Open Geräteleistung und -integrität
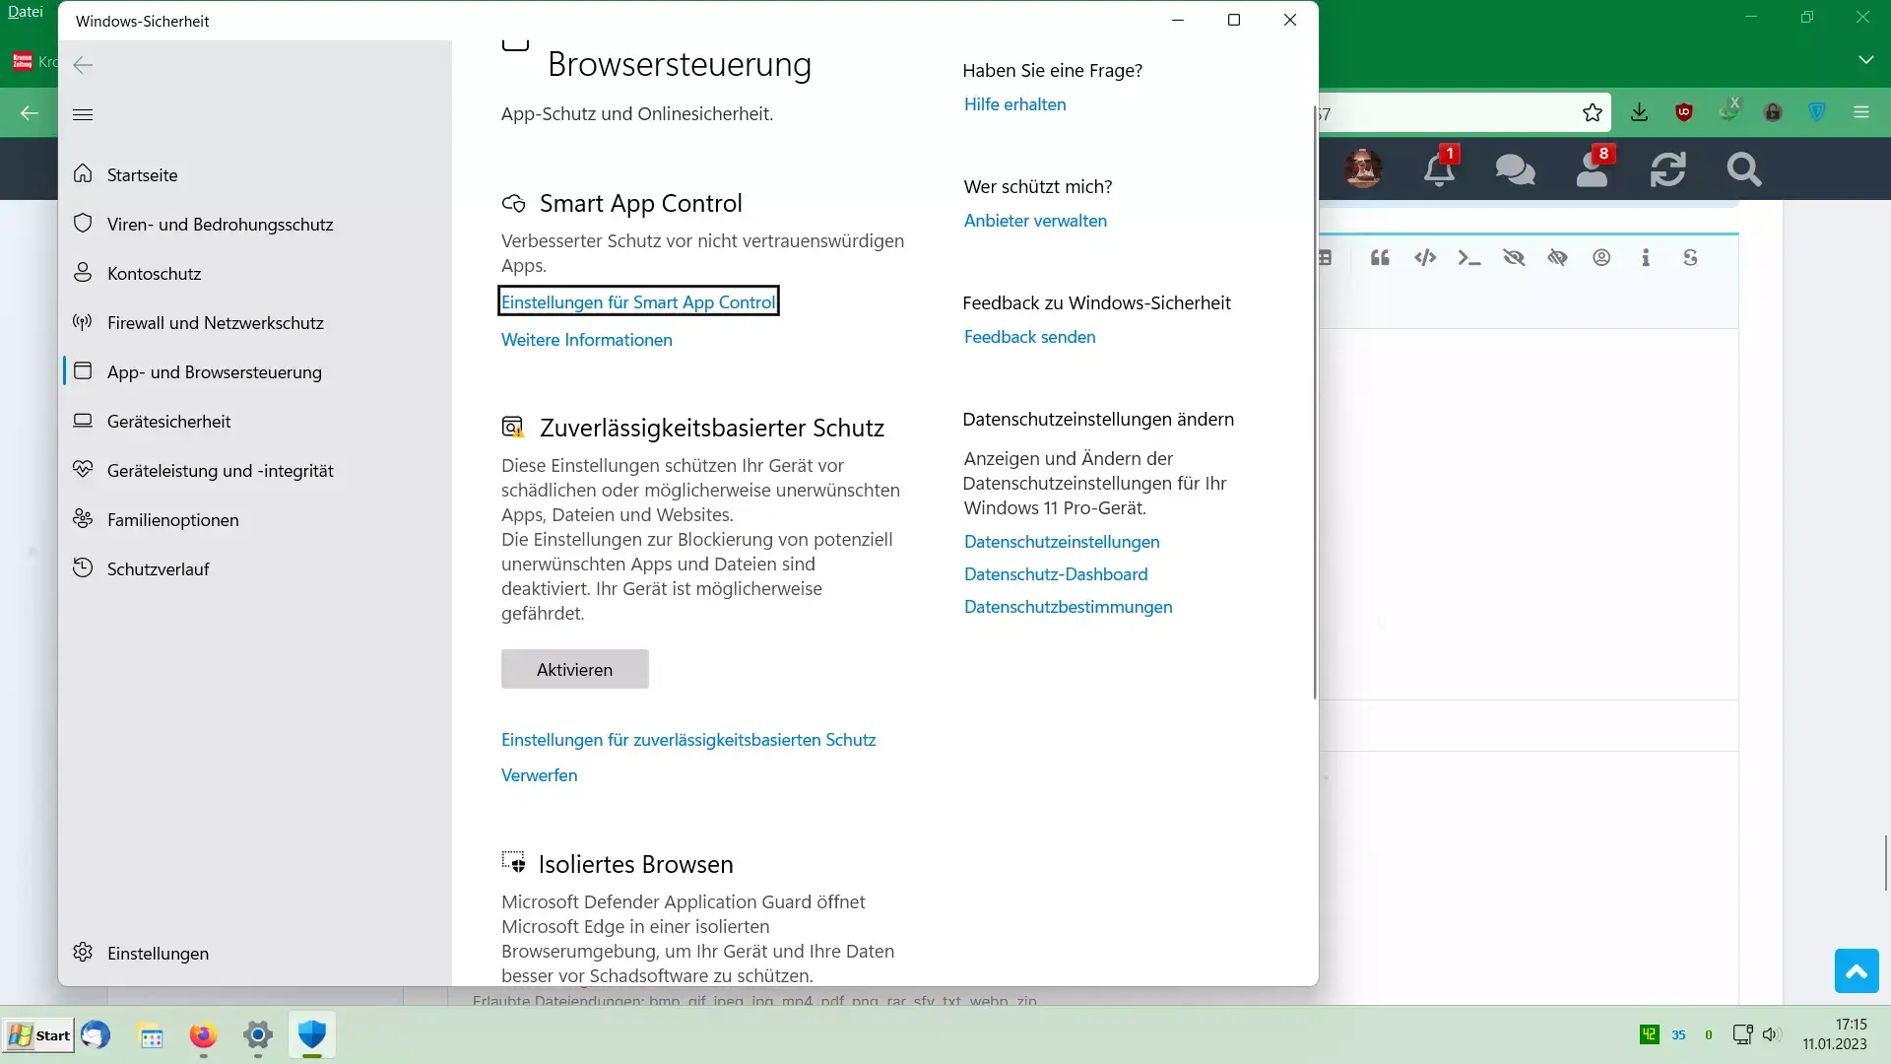Viewport: 1891px width, 1064px height. coord(220,470)
